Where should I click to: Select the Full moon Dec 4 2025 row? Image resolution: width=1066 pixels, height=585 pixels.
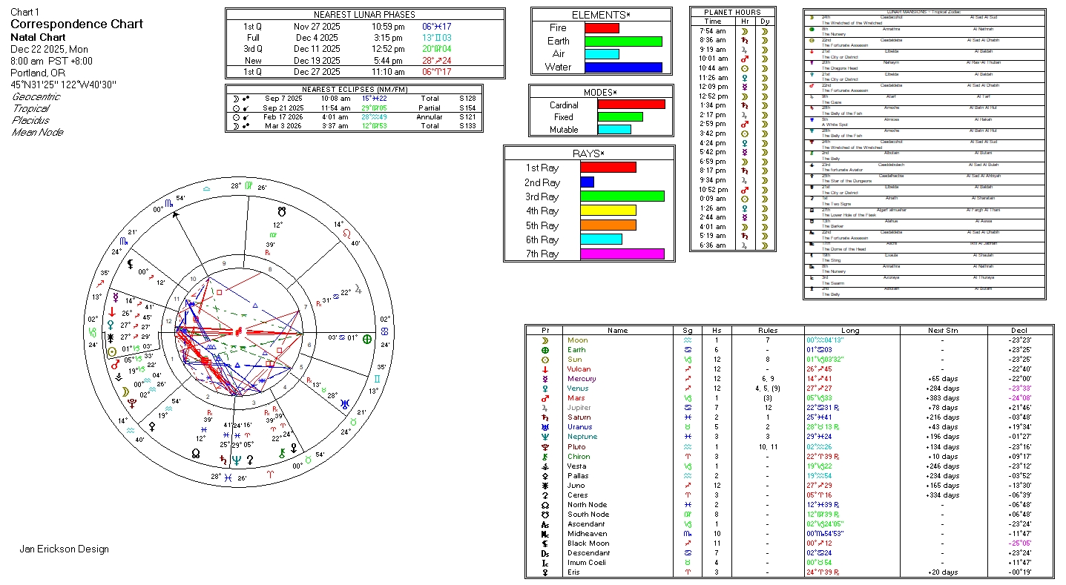[x=364, y=38]
